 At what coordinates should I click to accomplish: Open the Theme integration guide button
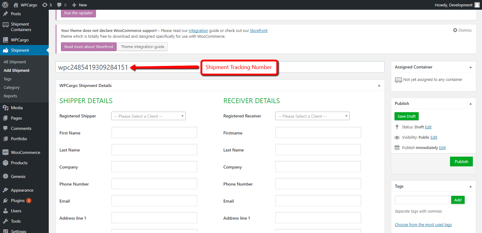[143, 47]
